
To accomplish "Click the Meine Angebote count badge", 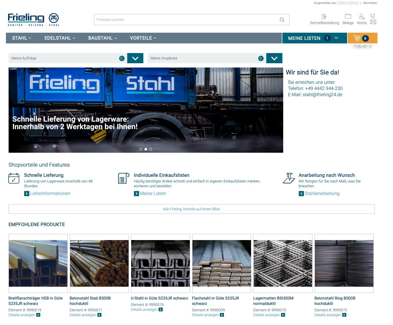I will point(261,58).
